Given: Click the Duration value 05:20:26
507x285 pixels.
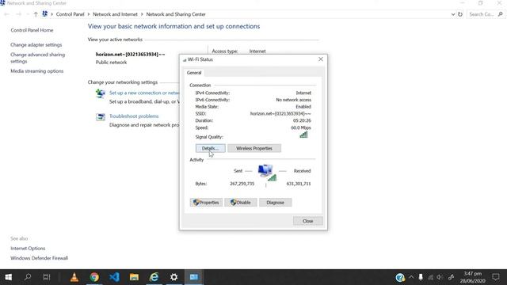Looking at the screenshot, I should pyautogui.click(x=302, y=120).
